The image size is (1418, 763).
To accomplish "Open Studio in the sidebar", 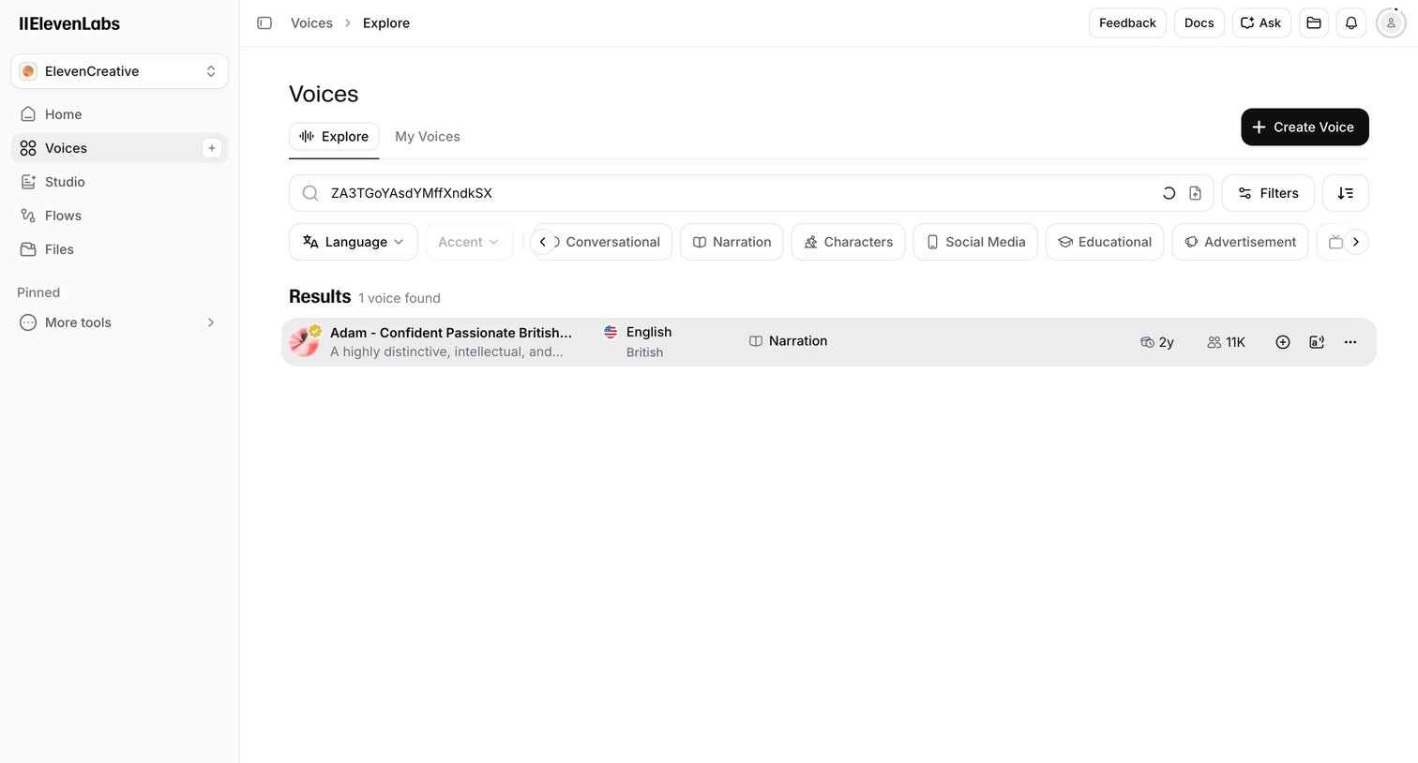I will (119, 182).
